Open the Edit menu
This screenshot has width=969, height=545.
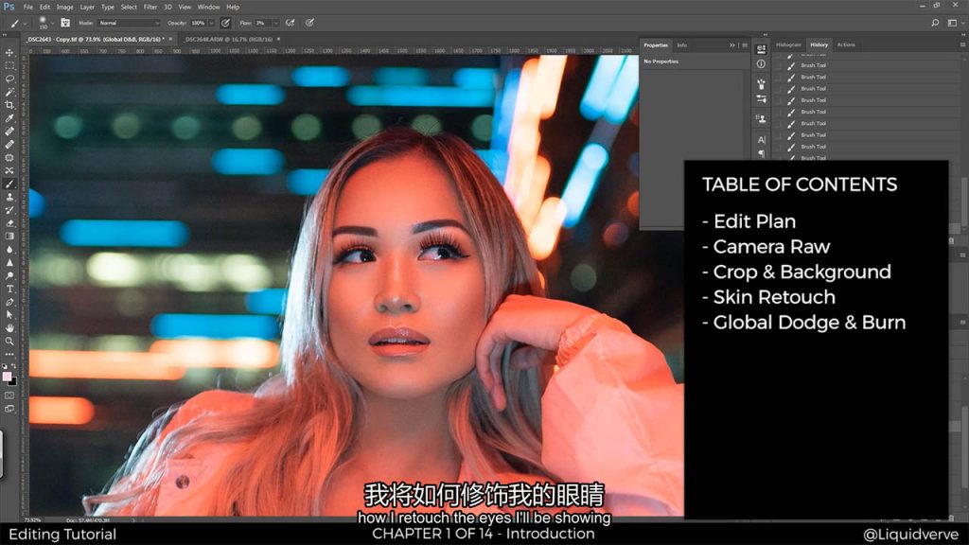[x=45, y=7]
